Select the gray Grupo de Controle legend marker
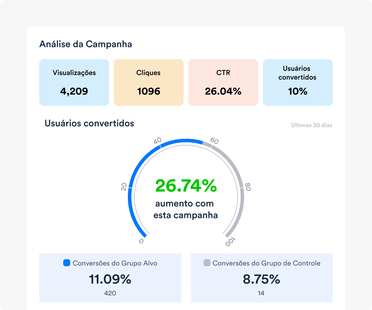 (x=207, y=263)
